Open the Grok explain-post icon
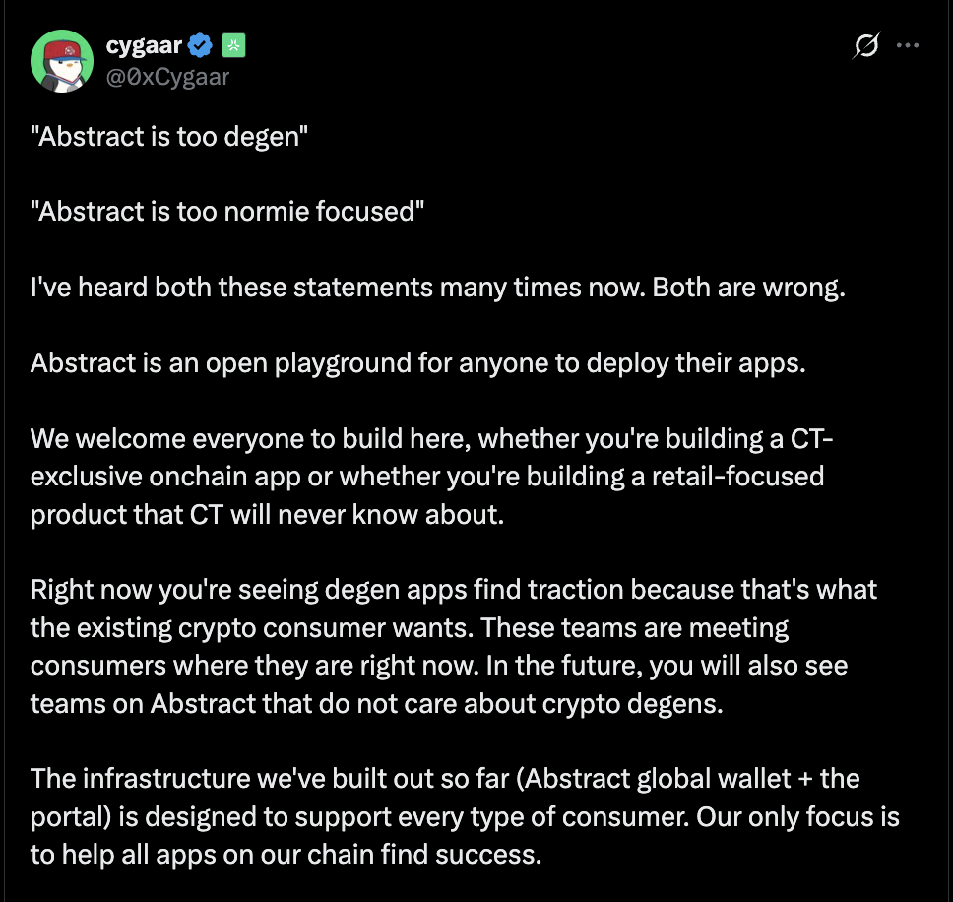The width and height of the screenshot is (953, 902). pos(866,45)
